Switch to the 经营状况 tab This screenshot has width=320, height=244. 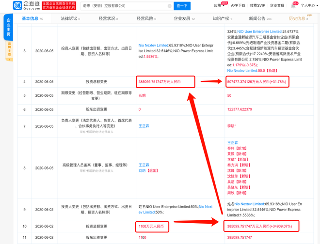click(108, 18)
